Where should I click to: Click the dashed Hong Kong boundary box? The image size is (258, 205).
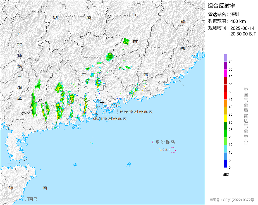click(110, 109)
